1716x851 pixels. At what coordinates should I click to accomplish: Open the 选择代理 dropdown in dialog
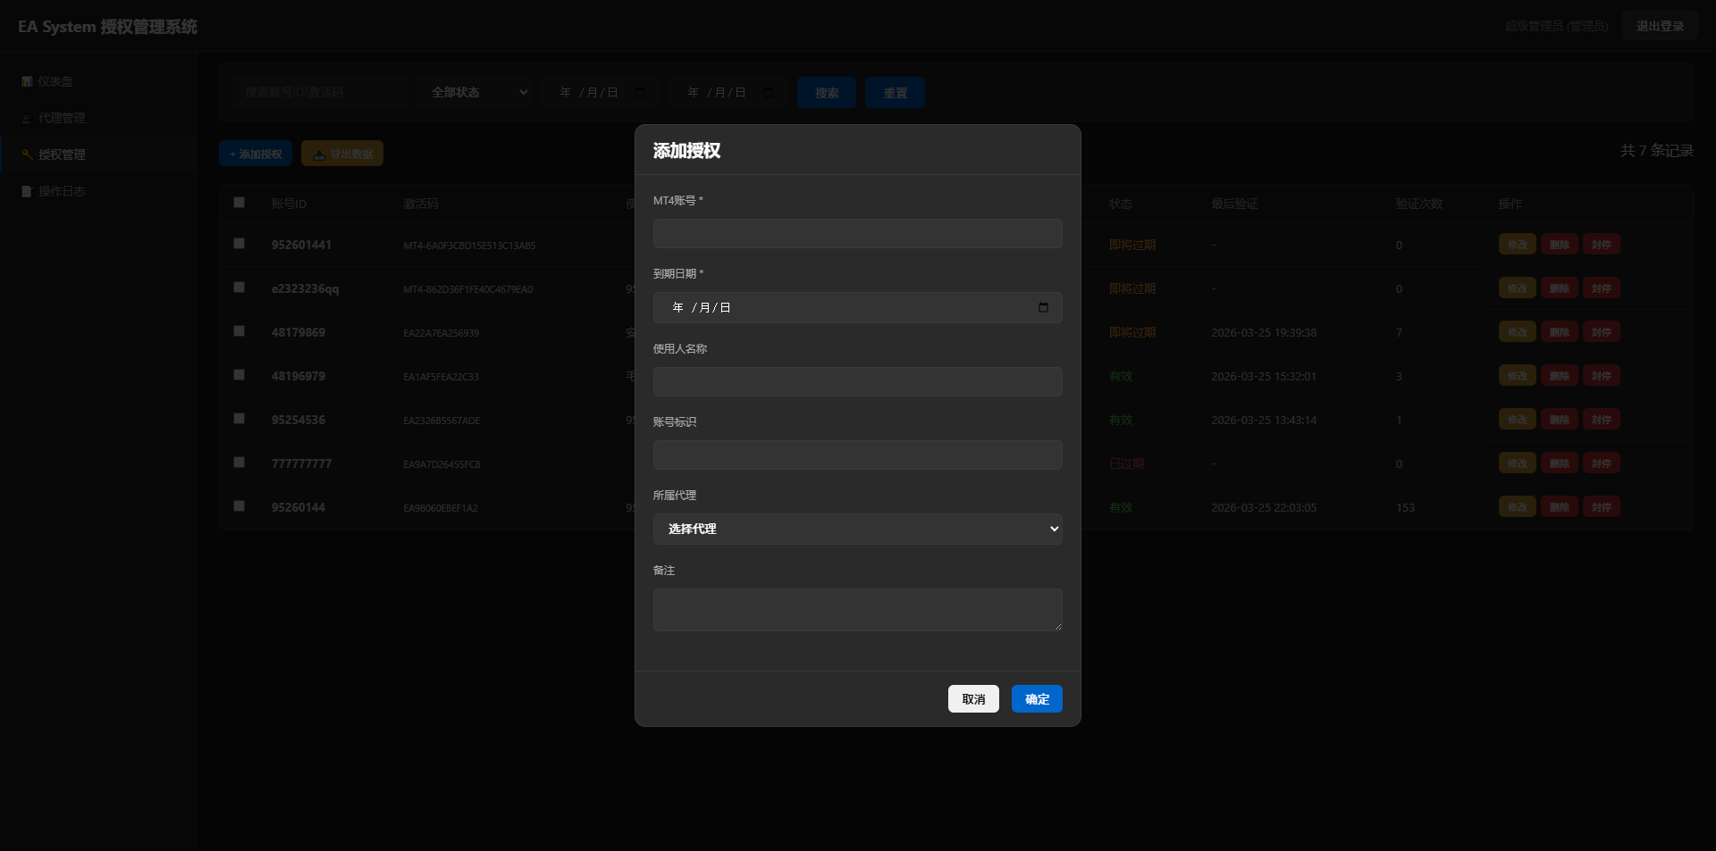[858, 530]
